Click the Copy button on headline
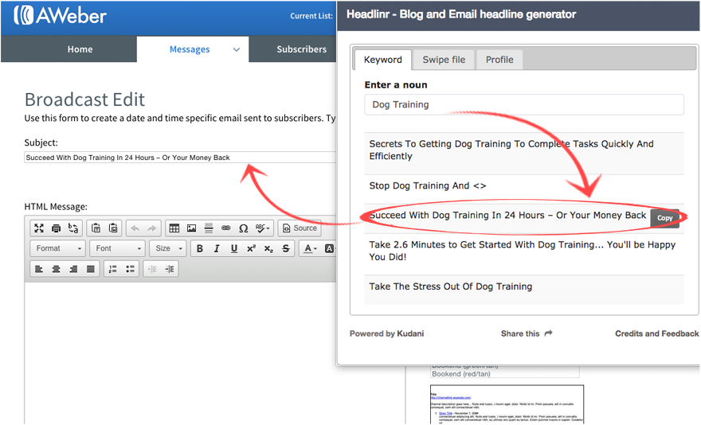The width and height of the screenshot is (701, 425). point(664,218)
